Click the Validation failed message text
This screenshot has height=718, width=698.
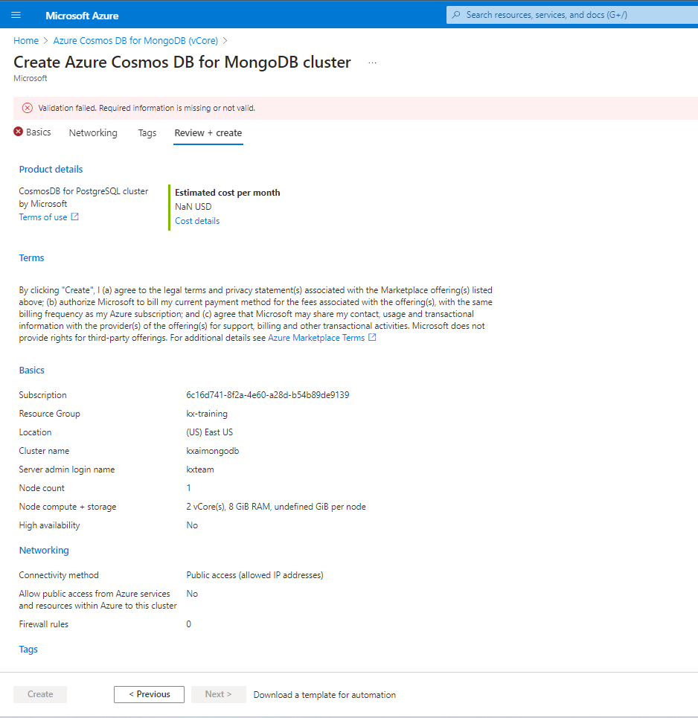pyautogui.click(x=147, y=108)
